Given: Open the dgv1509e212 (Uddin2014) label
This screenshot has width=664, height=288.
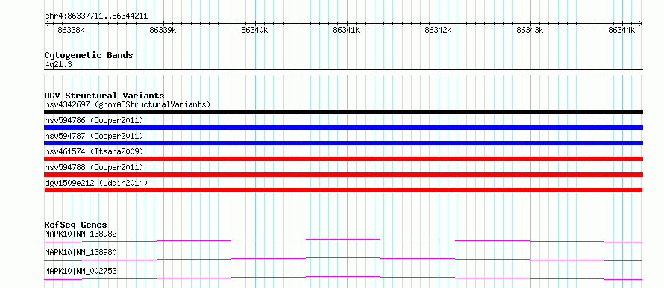Looking at the screenshot, I should tap(96, 183).
